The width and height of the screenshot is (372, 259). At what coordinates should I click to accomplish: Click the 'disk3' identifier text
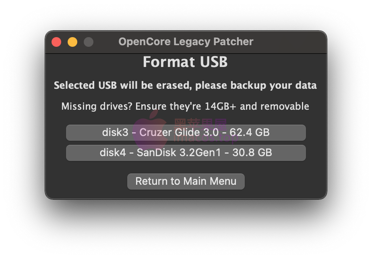(x=115, y=132)
